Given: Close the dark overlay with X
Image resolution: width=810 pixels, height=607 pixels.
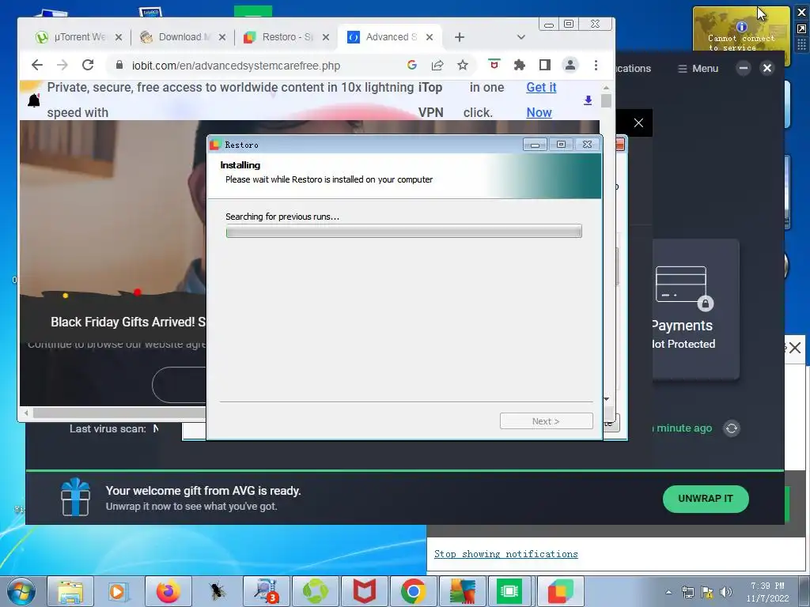Looking at the screenshot, I should [x=638, y=123].
